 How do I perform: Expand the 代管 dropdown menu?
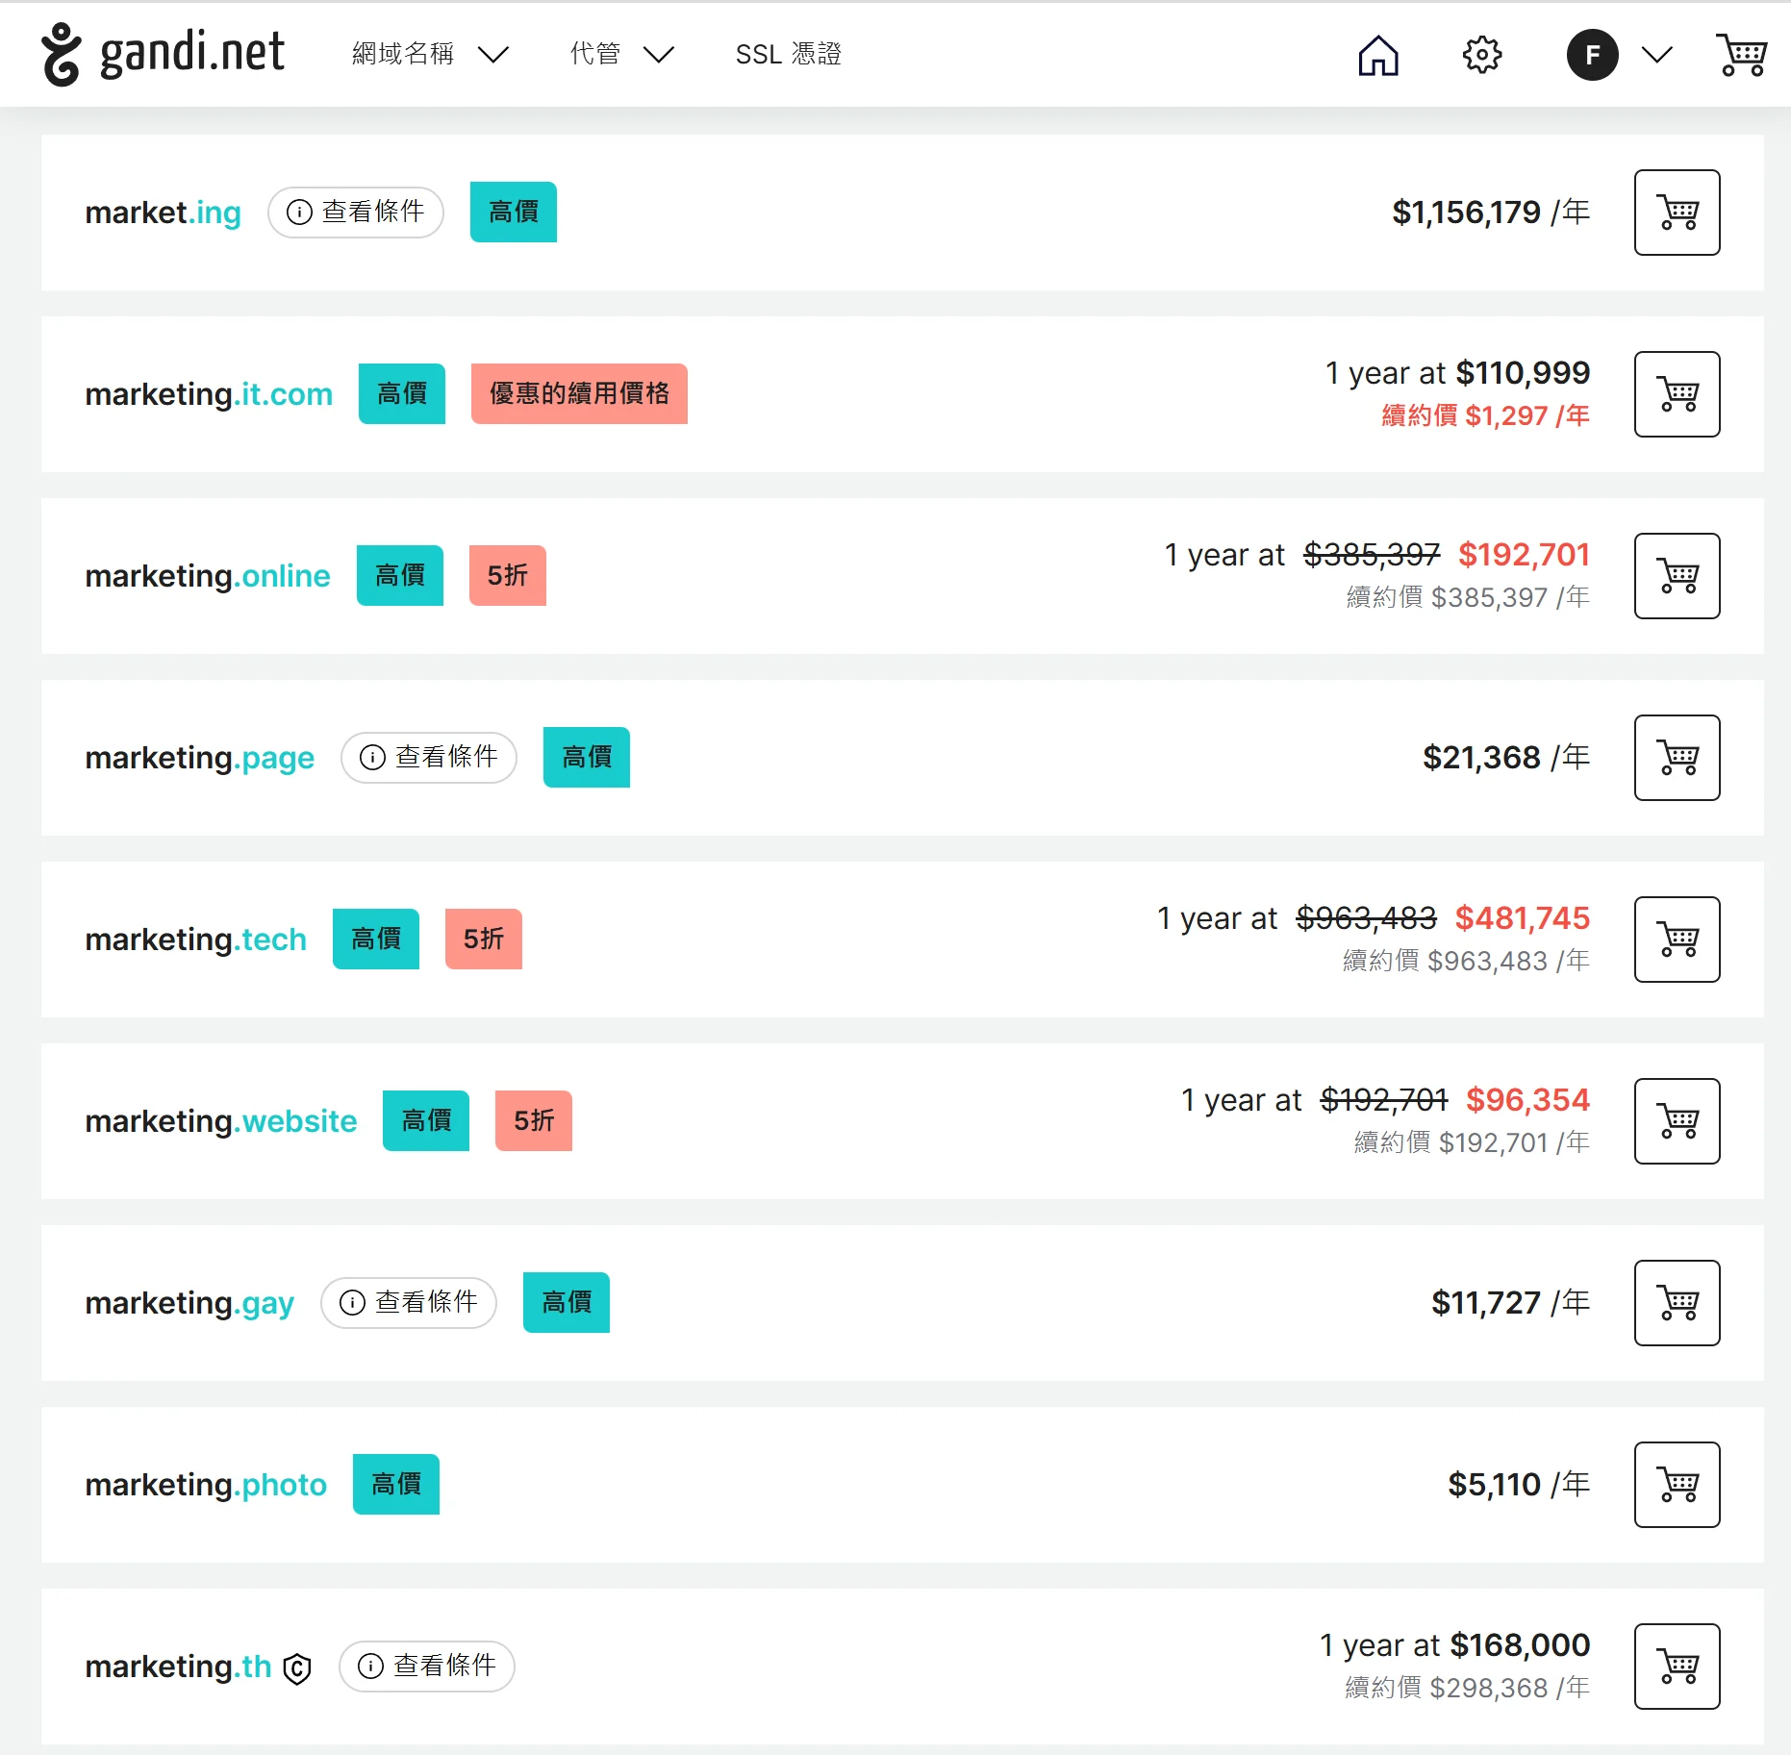[621, 55]
